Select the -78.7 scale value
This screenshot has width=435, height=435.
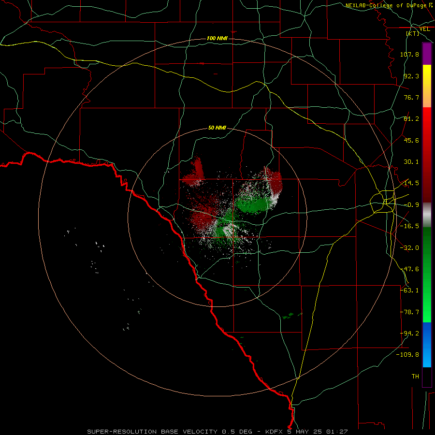point(409,312)
